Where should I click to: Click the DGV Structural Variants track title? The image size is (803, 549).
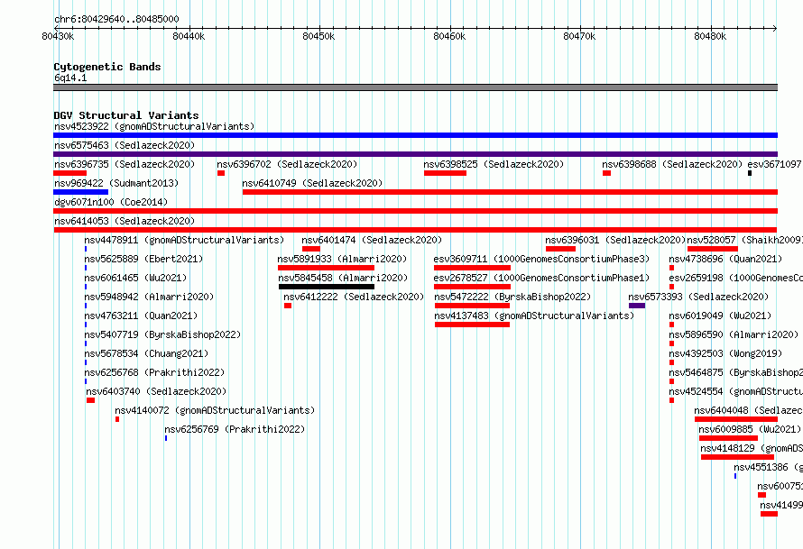[126, 115]
